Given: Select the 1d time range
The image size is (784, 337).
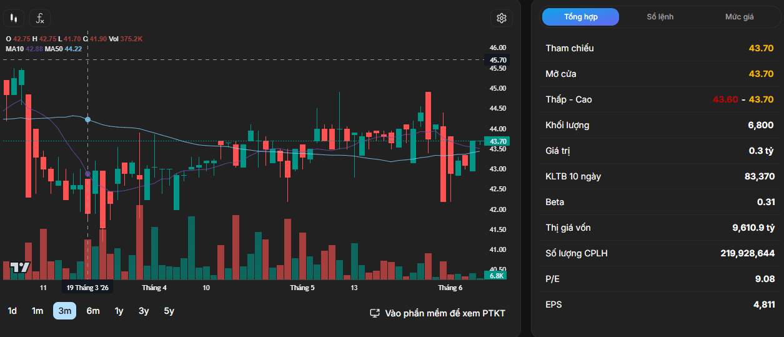Looking at the screenshot, I should pos(12,311).
